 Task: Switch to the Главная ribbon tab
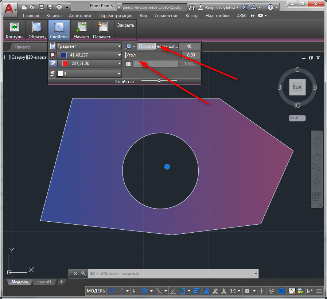[x=31, y=16]
